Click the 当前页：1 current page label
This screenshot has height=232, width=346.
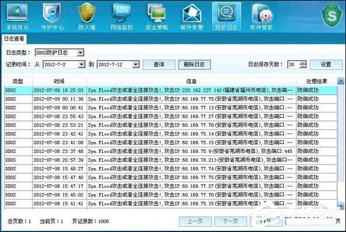coord(51,221)
